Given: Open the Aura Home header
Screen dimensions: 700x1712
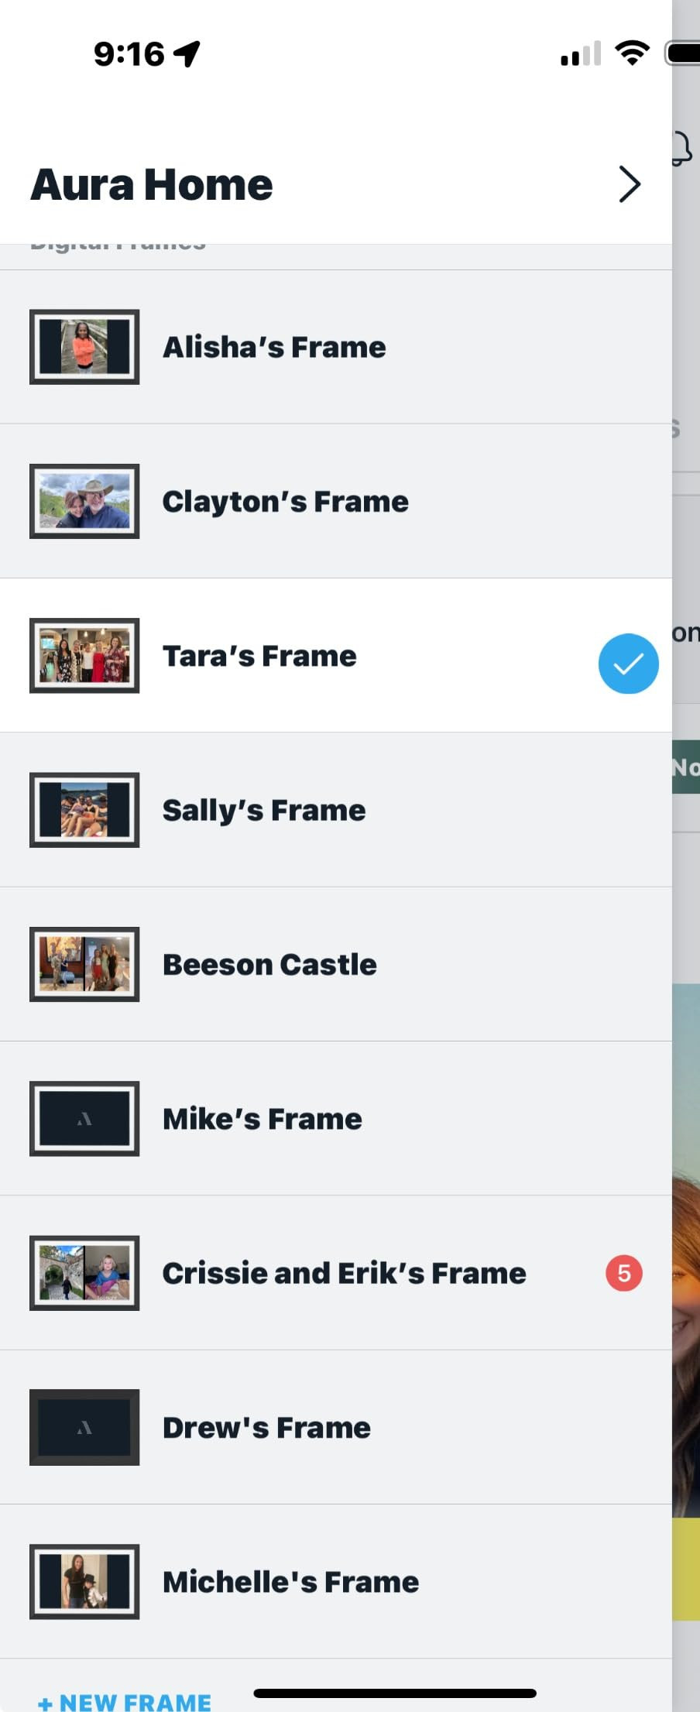Looking at the screenshot, I should (152, 185).
